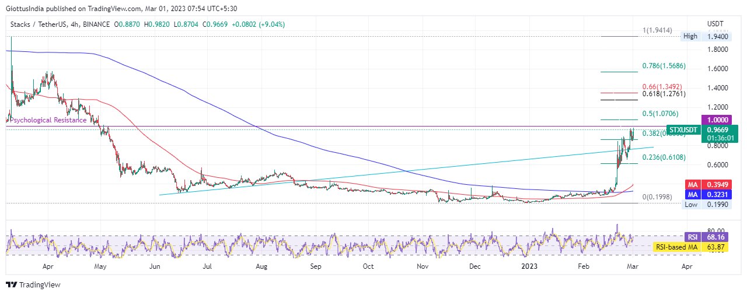747x295 pixels.
Task: Click the 2023 marker on time axis
Action: click(x=529, y=266)
